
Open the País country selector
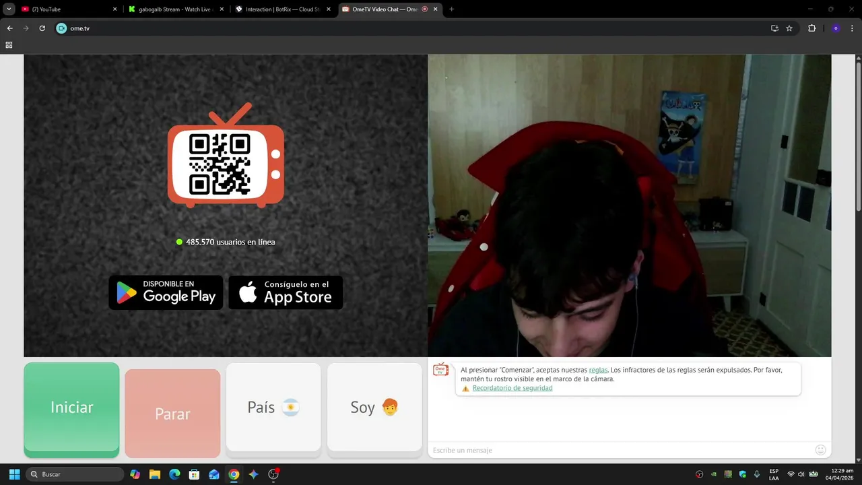click(273, 408)
